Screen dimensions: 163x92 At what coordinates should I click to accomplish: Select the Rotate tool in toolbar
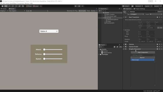[x=9, y=6]
